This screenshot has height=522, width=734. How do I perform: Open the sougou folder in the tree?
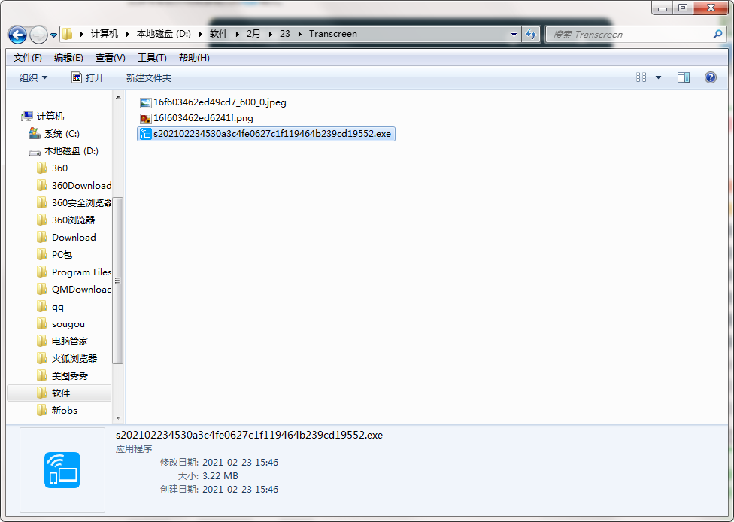pos(68,324)
